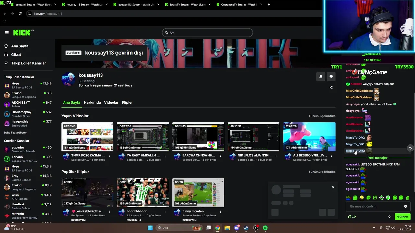Screen dimensions: 415x233
Task: Click TorwaK channel avatar
Action: click(7, 159)
